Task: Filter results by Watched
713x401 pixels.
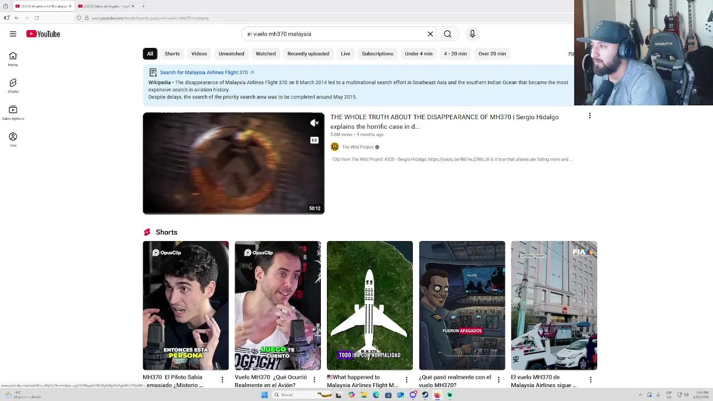Action: (266, 53)
